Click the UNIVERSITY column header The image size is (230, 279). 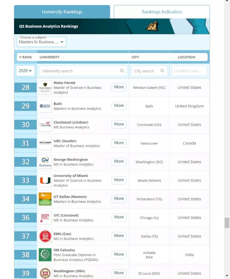coord(49,57)
